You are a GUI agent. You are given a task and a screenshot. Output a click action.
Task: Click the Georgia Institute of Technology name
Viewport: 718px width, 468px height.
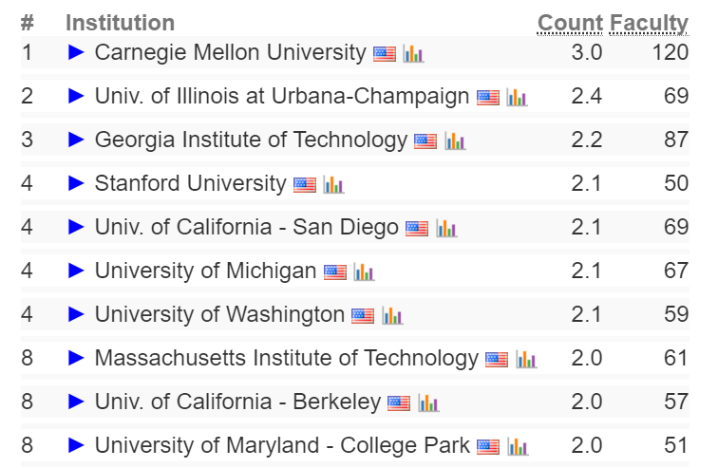251,140
